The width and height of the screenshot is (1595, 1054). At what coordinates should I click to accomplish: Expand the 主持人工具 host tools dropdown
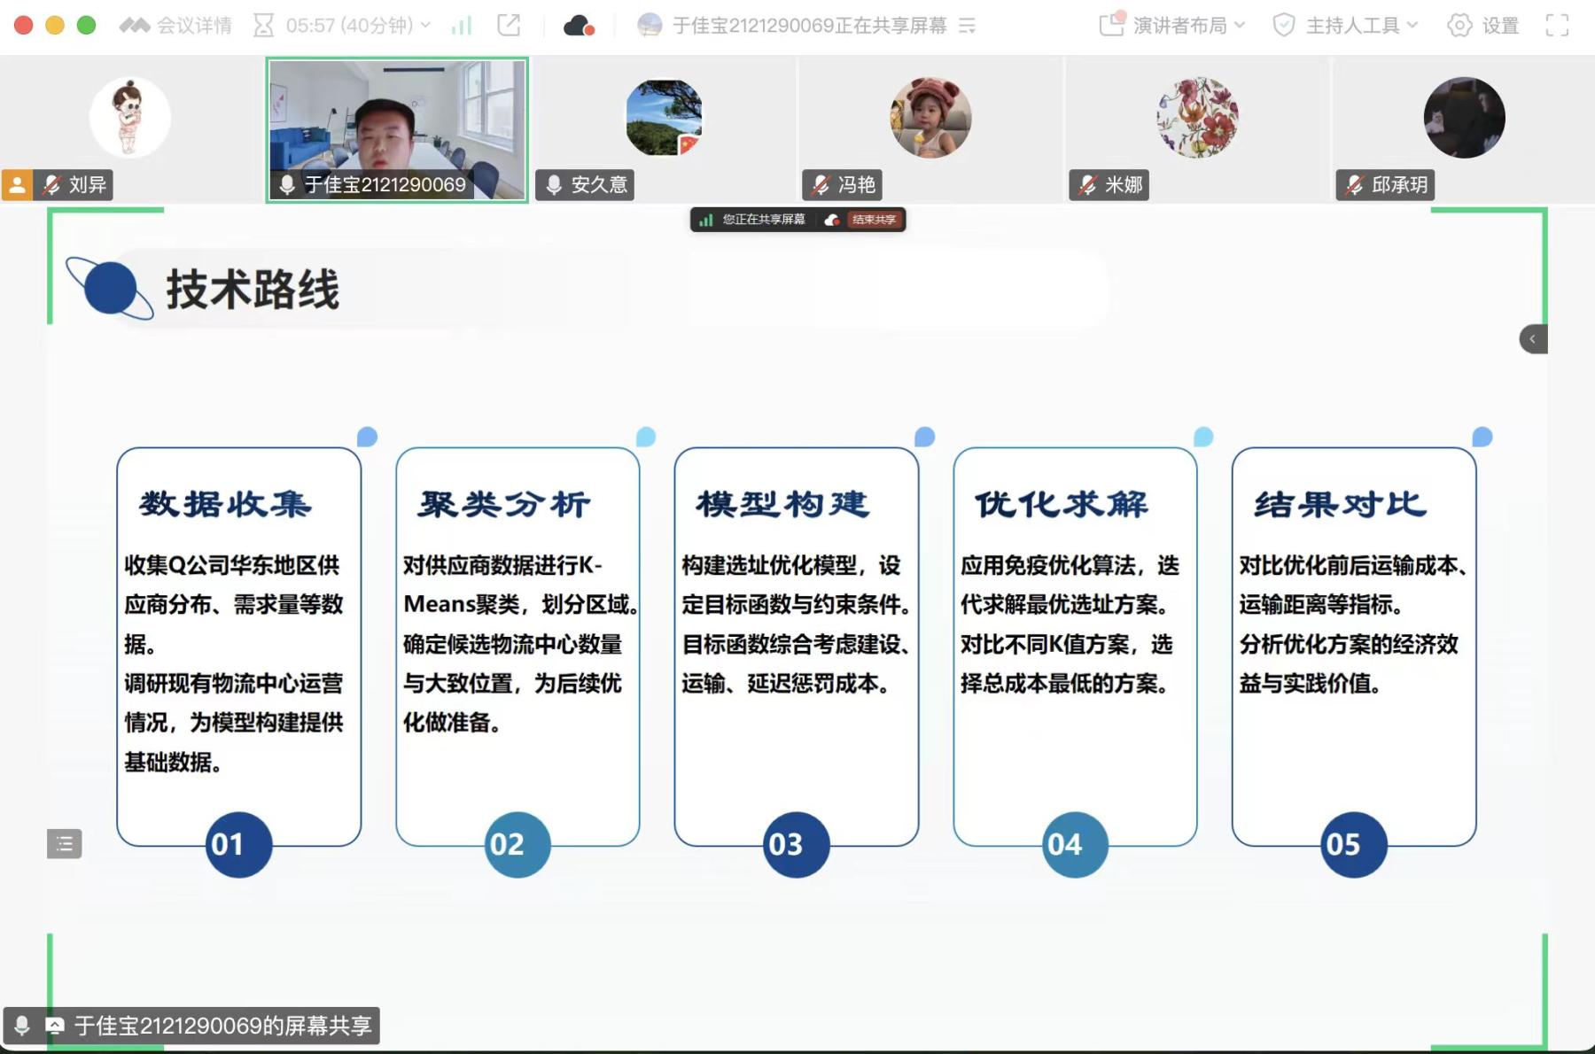pyautogui.click(x=1345, y=26)
